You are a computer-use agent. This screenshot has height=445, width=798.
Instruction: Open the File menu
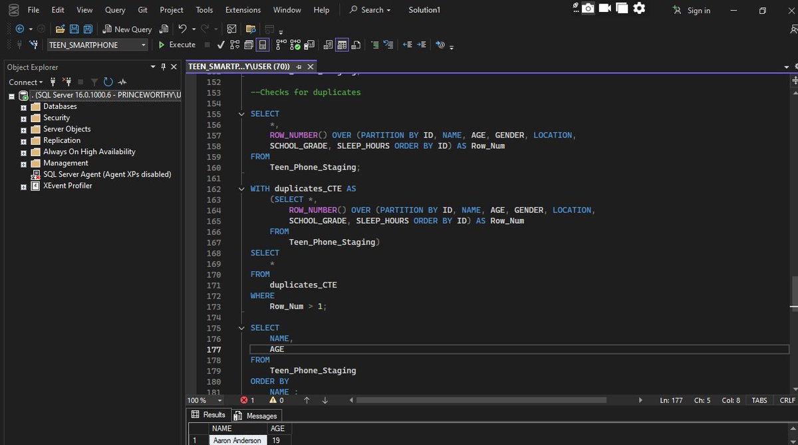33,10
